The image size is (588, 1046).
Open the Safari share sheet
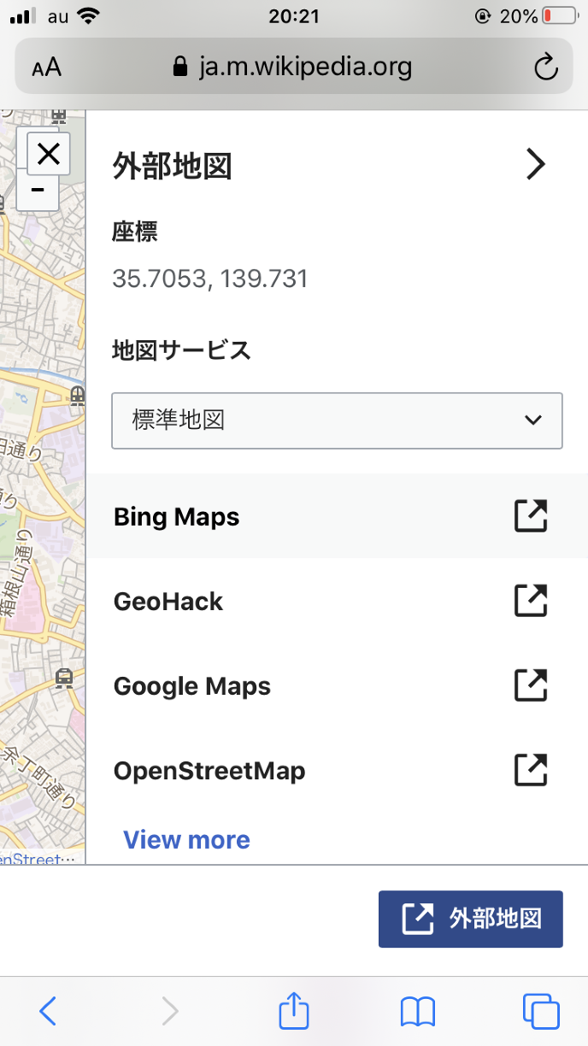point(293,1010)
